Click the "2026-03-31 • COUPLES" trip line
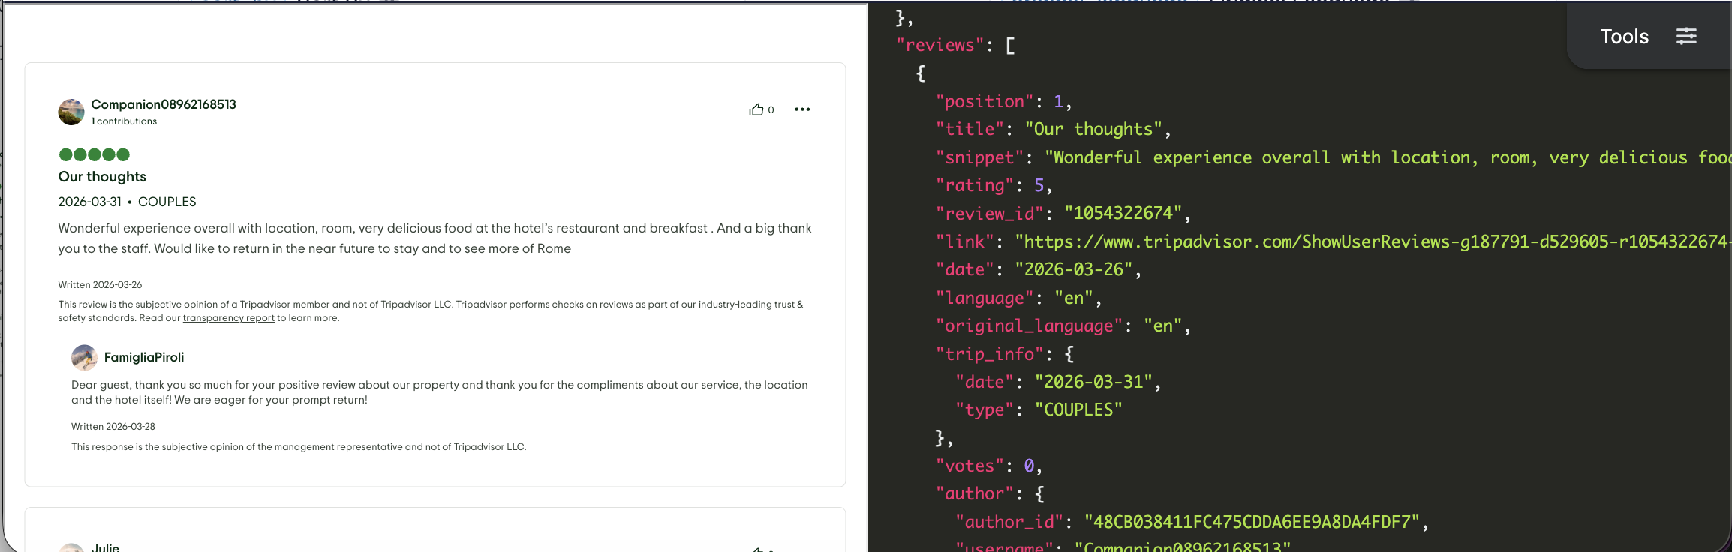1732x552 pixels. tap(127, 202)
